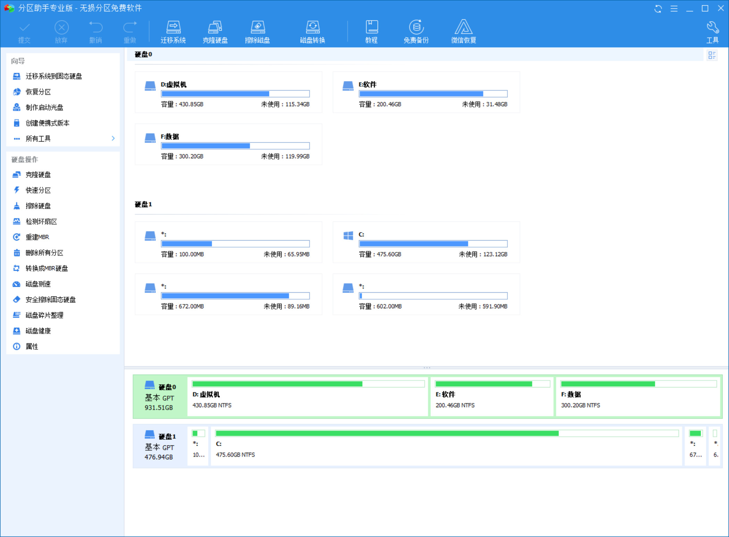729x537 pixels.
Task: Click 转换成MBR硬盘 in the sidebar
Action: pos(47,268)
